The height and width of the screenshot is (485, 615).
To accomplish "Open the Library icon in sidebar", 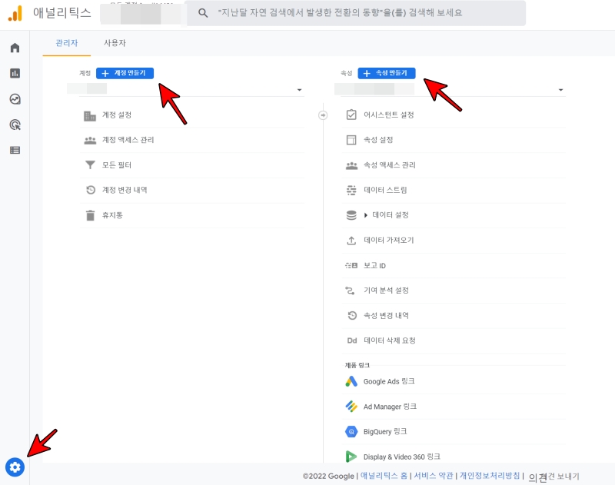I will tap(14, 151).
